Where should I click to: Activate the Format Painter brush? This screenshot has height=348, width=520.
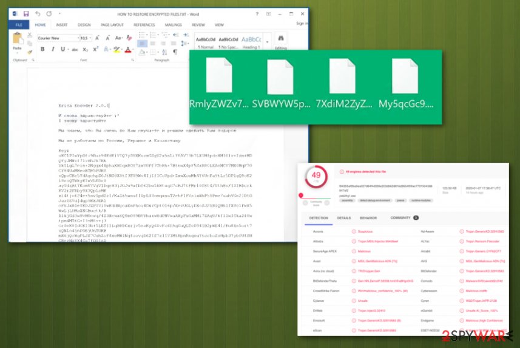coord(30,52)
